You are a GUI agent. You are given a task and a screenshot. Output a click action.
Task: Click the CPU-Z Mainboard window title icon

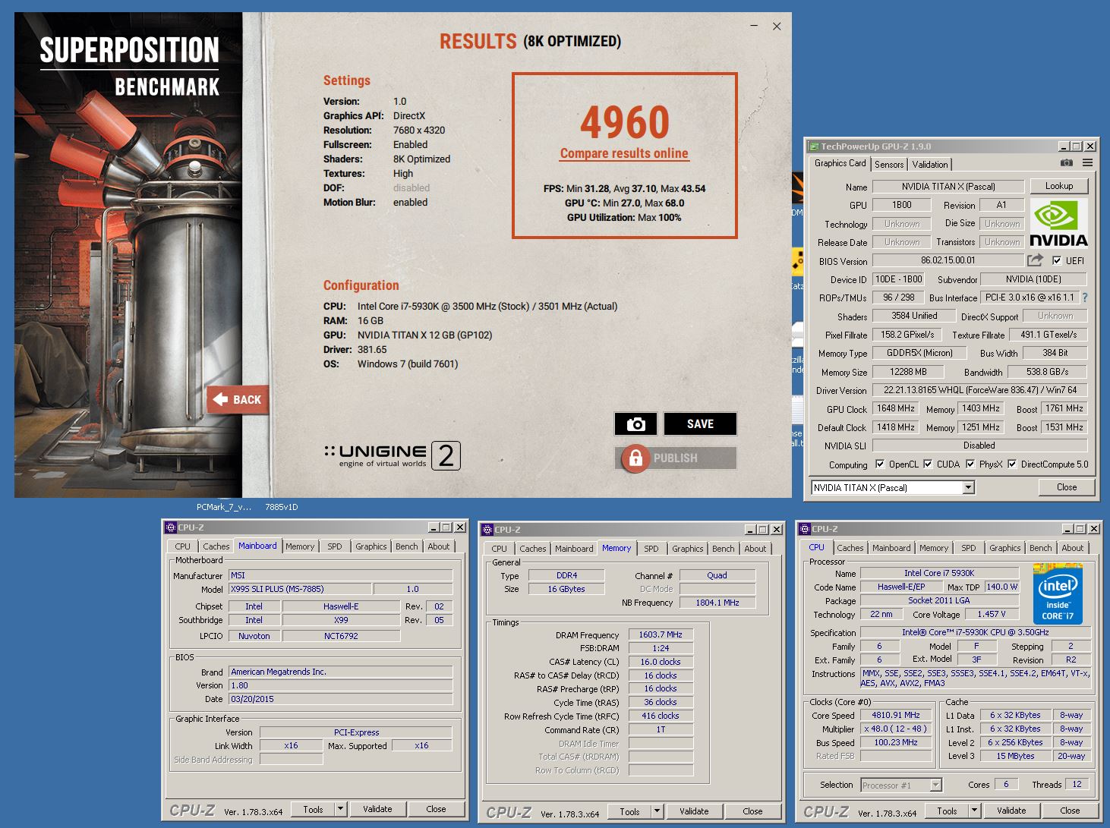click(x=171, y=527)
